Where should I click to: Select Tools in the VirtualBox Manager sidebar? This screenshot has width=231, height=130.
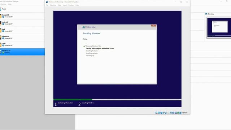(22, 9)
